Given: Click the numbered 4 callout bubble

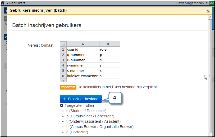Looking at the screenshot, I should (x=115, y=98).
